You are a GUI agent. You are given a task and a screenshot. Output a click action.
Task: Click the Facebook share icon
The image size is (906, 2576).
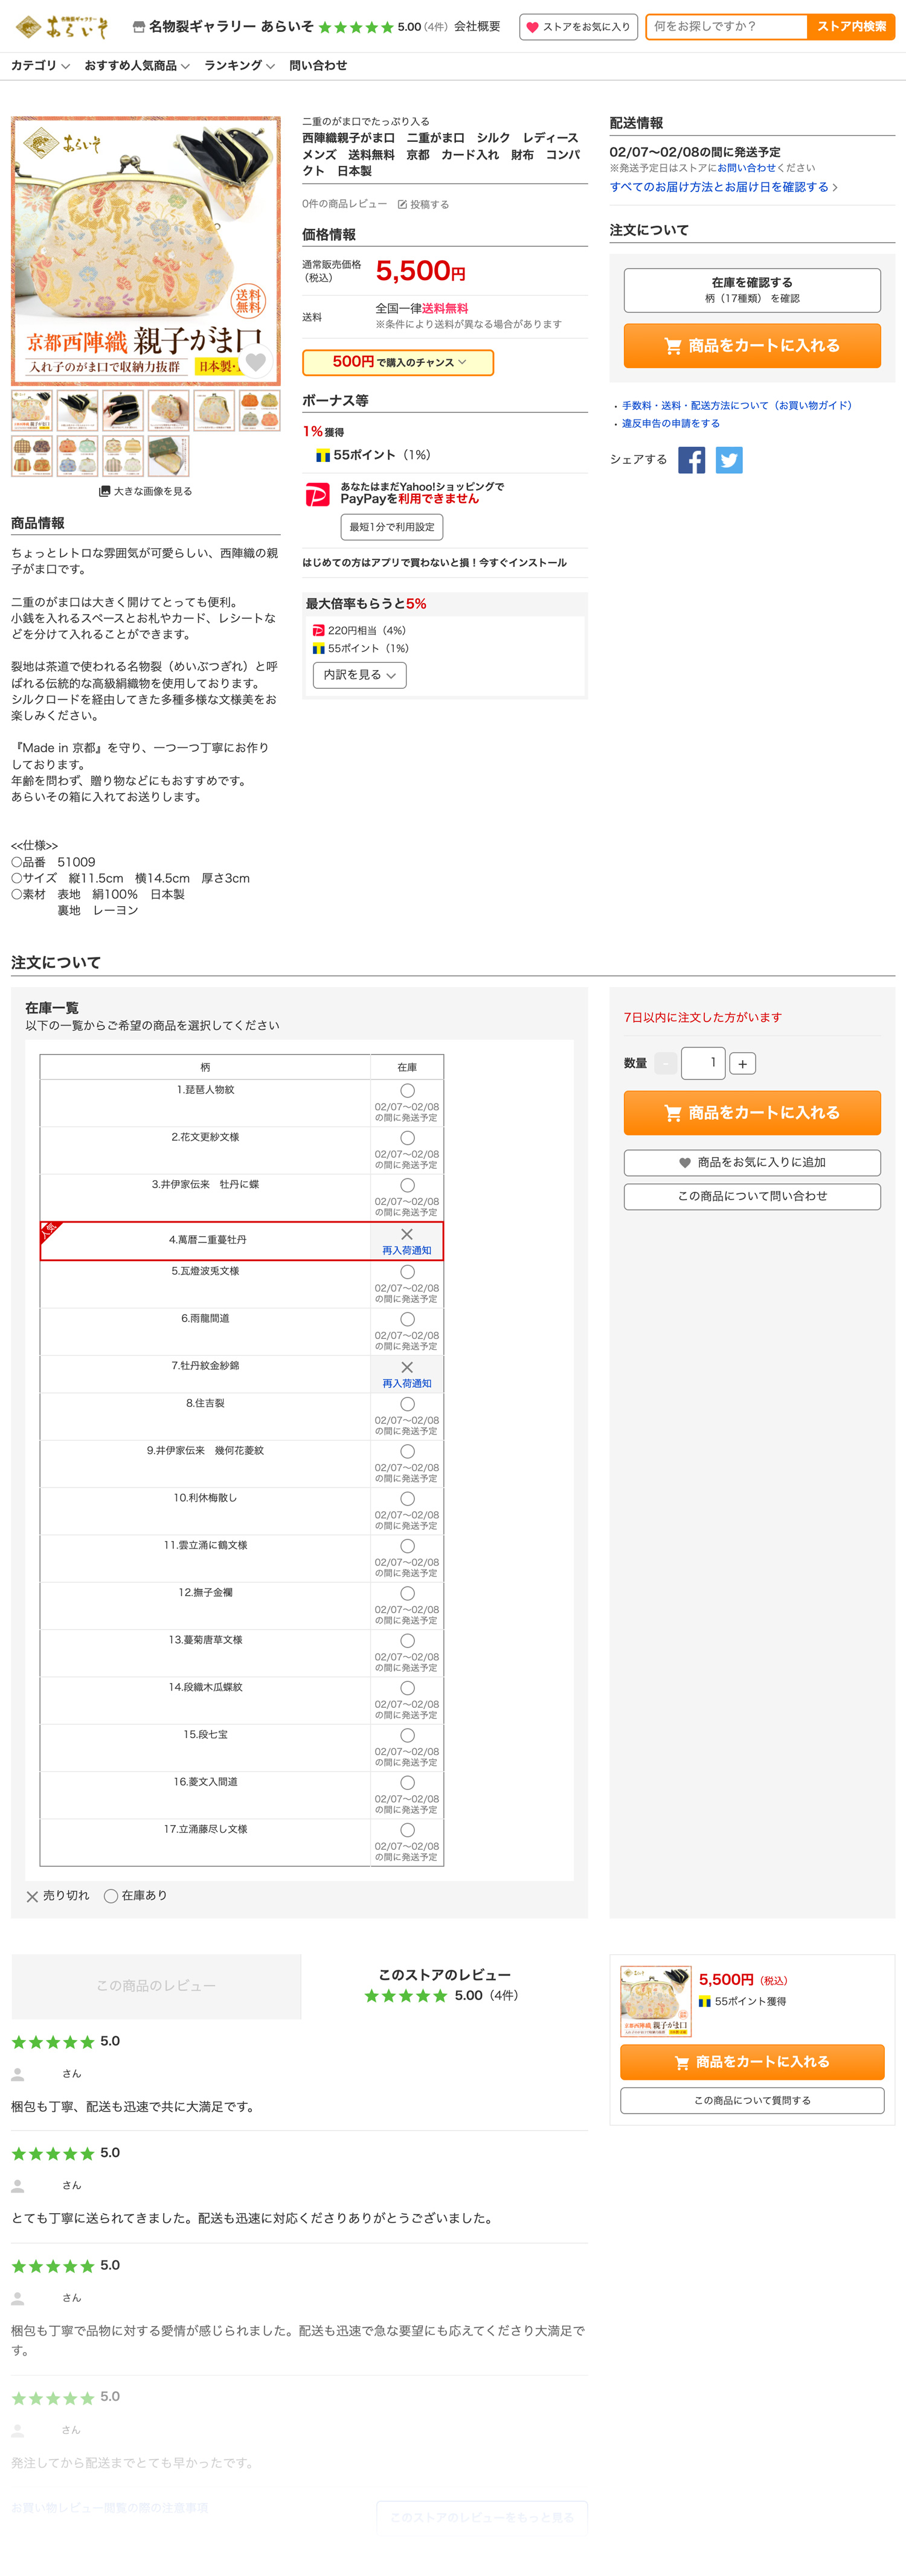(691, 460)
